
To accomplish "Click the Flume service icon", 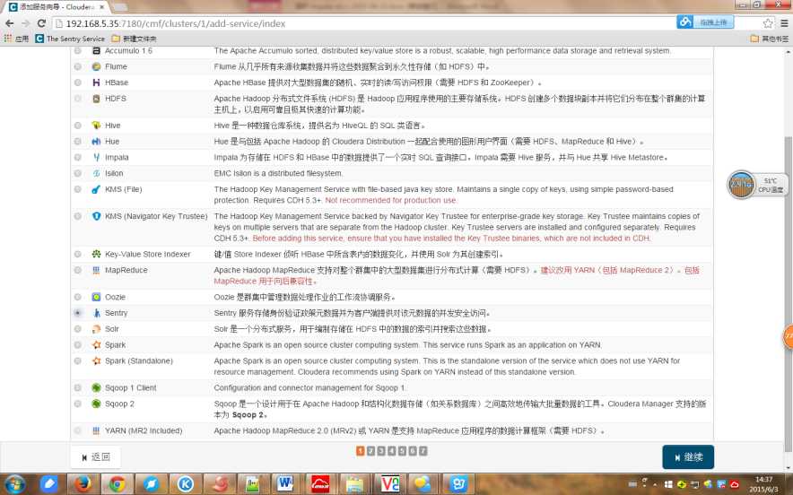I will [x=96, y=66].
